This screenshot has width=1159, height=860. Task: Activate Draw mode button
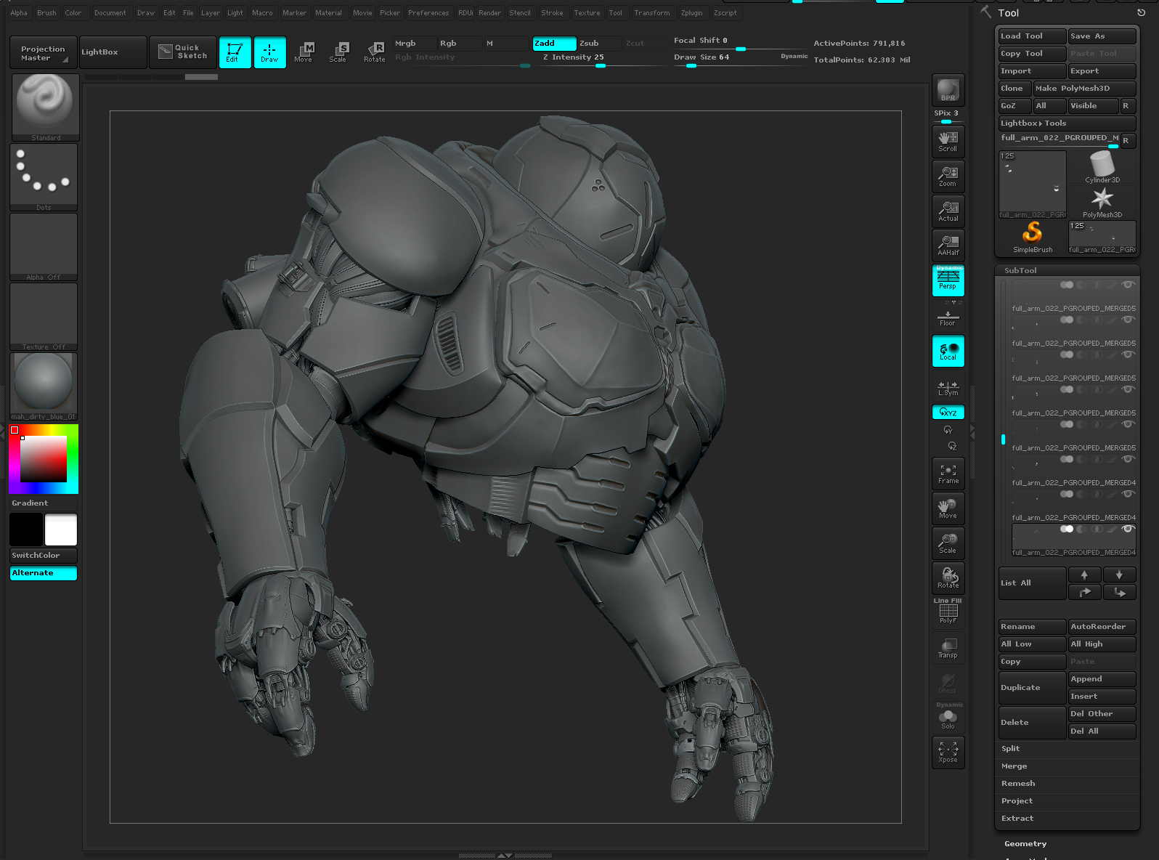(x=269, y=52)
